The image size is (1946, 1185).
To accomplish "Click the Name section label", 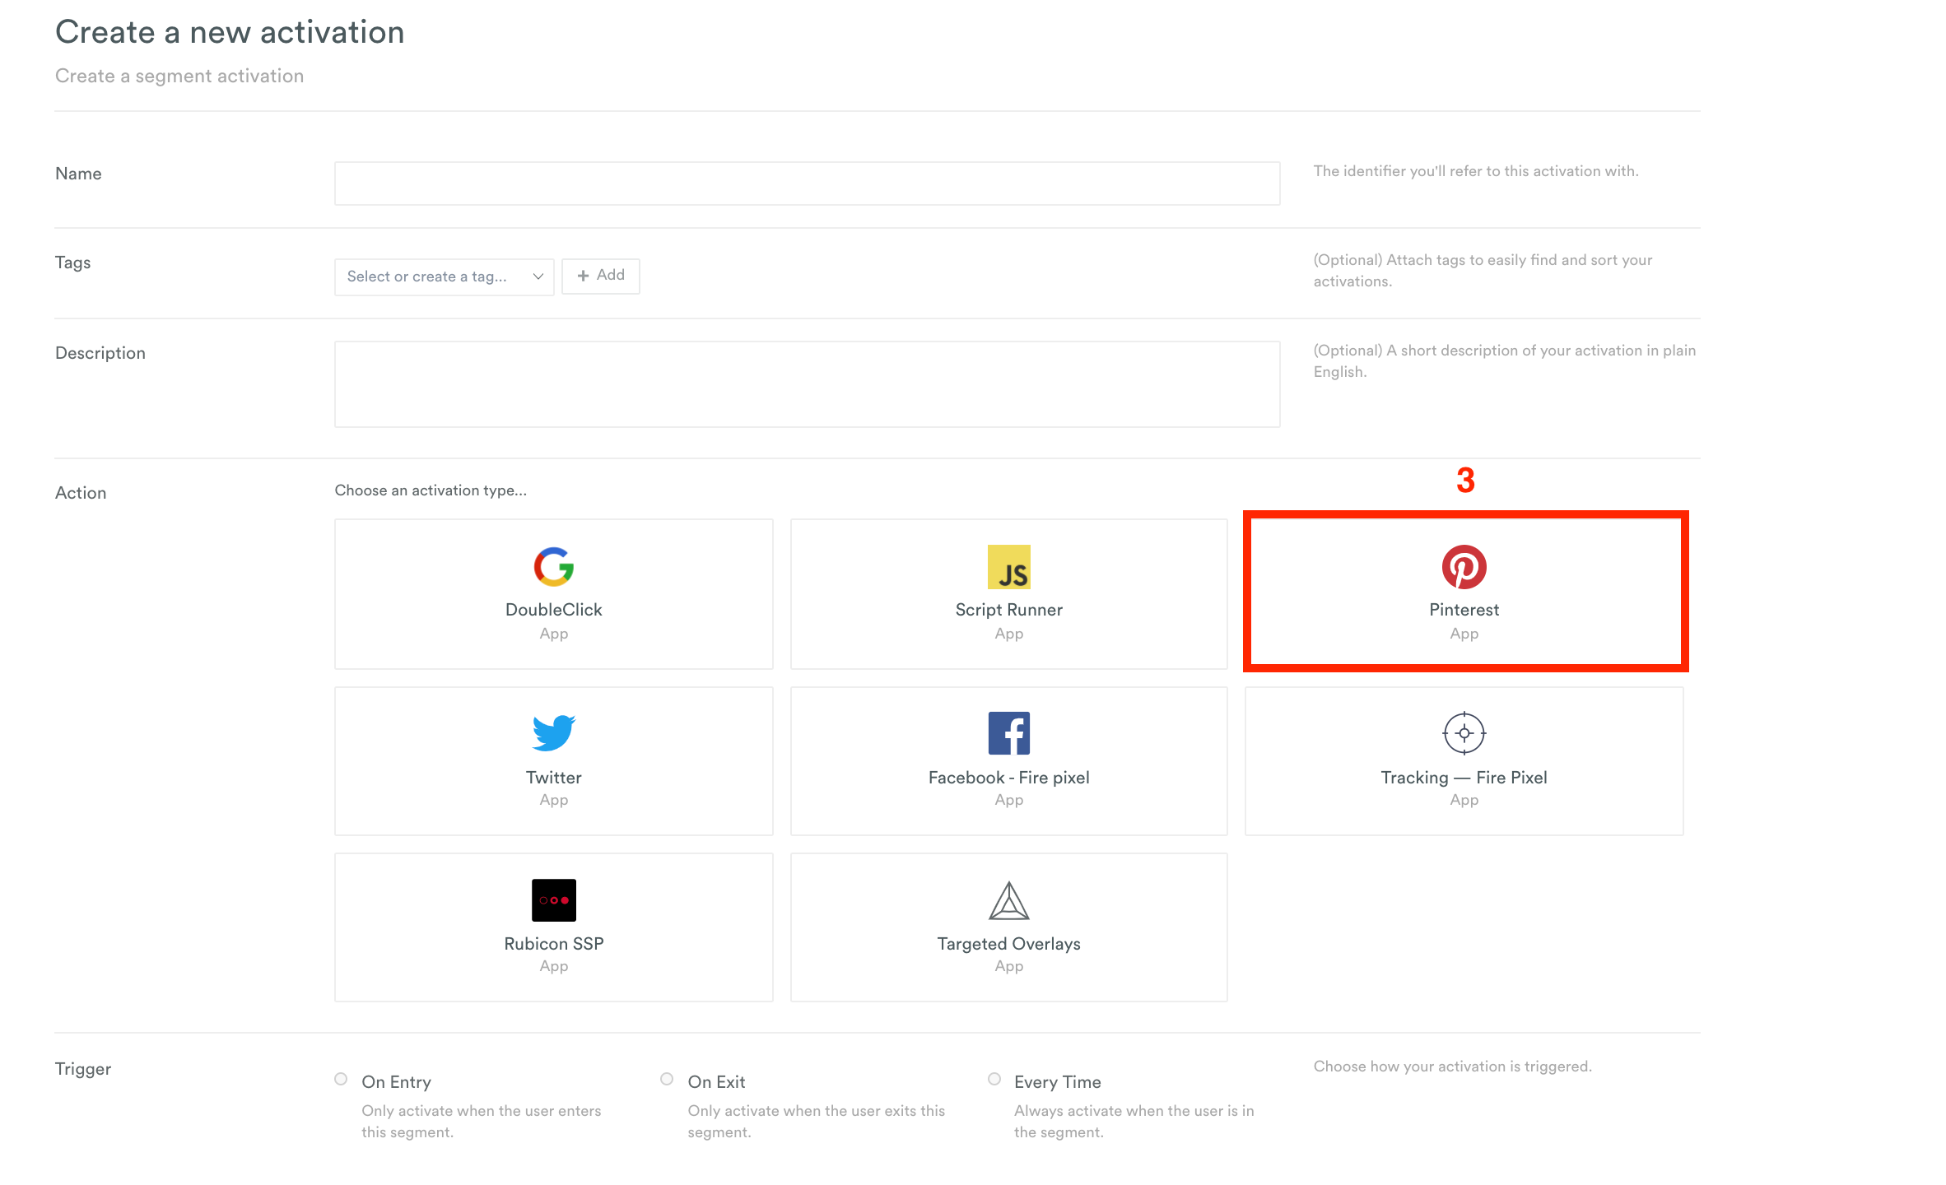I will (78, 174).
